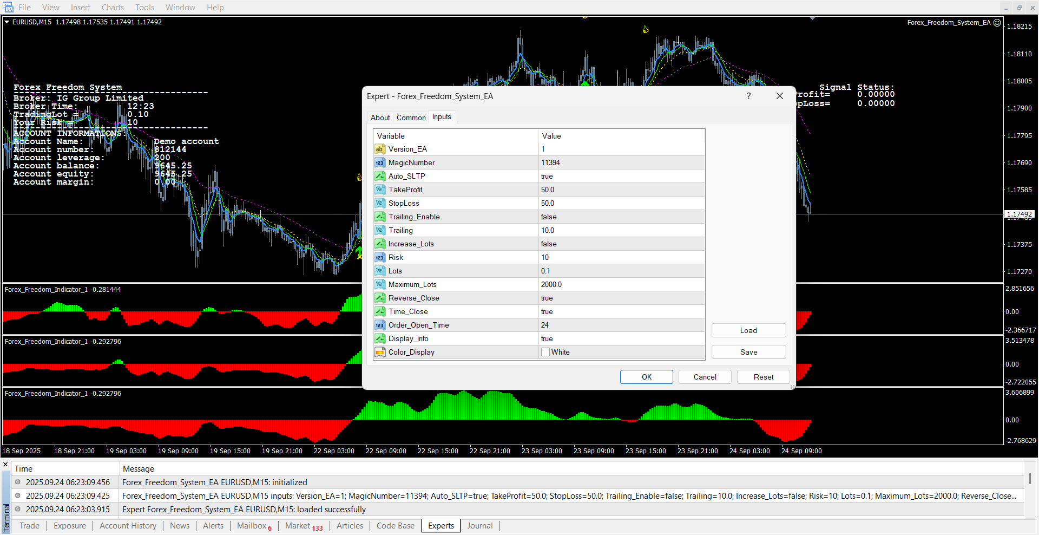The height and width of the screenshot is (535, 1039).
Task: Click the Version_EA string variable icon
Action: 379,149
